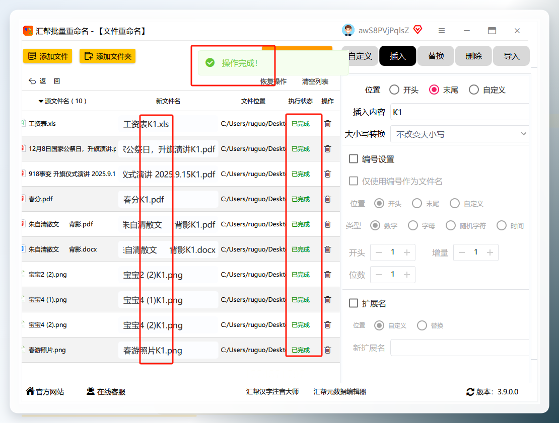
Task: Click trash icon for 宝宝4 (2).png row
Action: [328, 325]
